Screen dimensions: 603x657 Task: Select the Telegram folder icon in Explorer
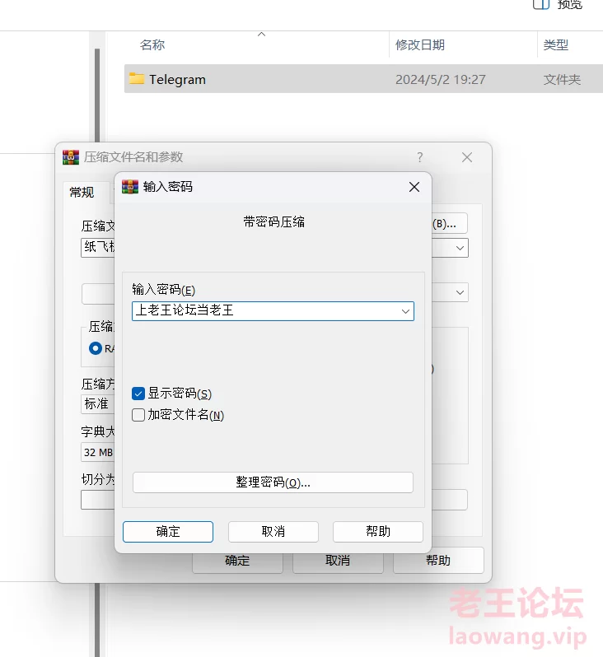click(136, 79)
